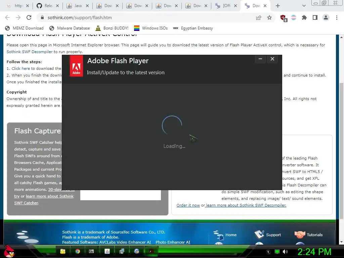Open Chrome from the taskbar

pos(78,251)
